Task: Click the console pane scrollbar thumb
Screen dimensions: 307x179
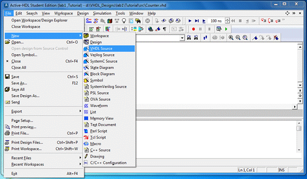Action: coord(299,128)
